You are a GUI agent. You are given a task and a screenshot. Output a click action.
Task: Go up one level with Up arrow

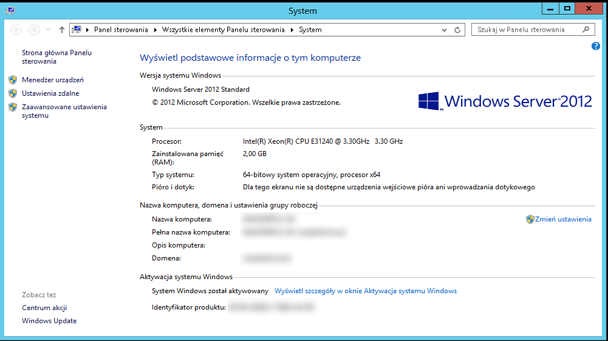pos(62,30)
